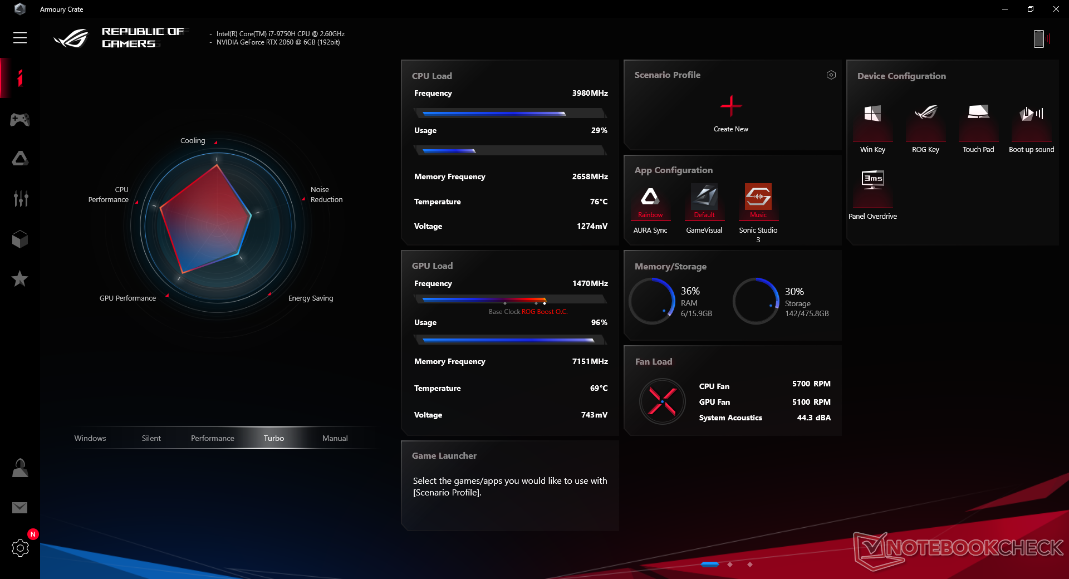Select the Manual operating mode

click(x=335, y=438)
